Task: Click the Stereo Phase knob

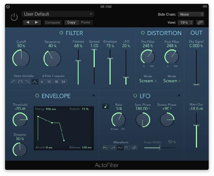Action: 167,120
